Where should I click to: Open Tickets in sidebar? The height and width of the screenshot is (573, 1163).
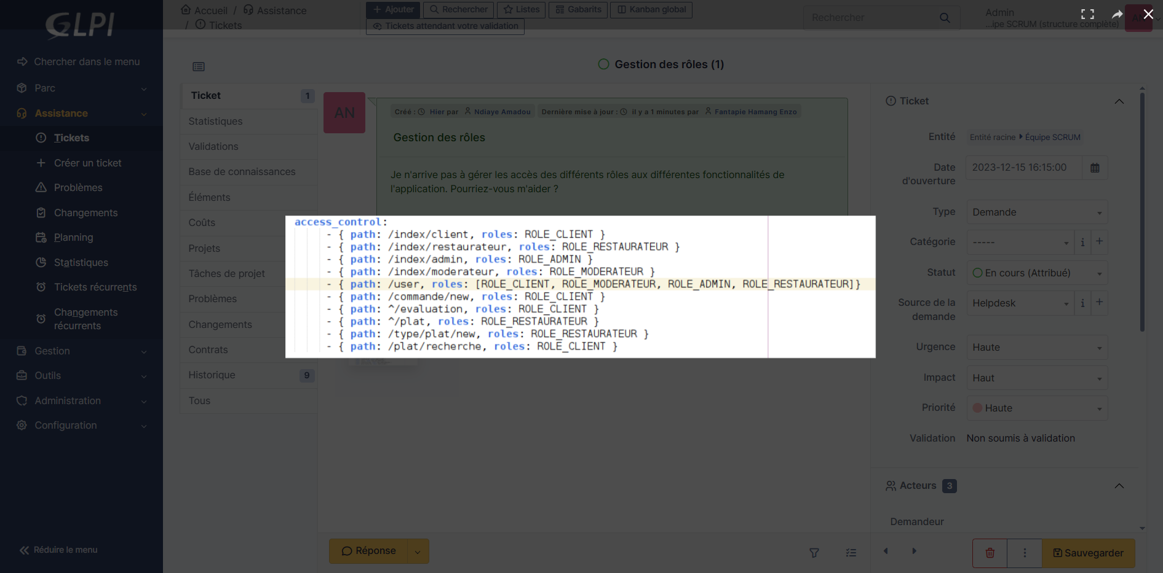[71, 138]
